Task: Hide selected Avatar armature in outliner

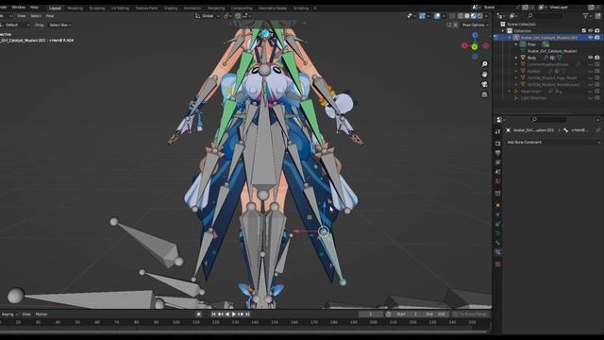Action: pos(591,38)
